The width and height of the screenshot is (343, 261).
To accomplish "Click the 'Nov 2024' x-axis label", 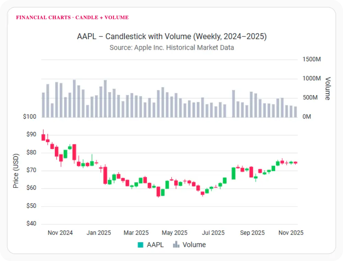I will (60, 232).
